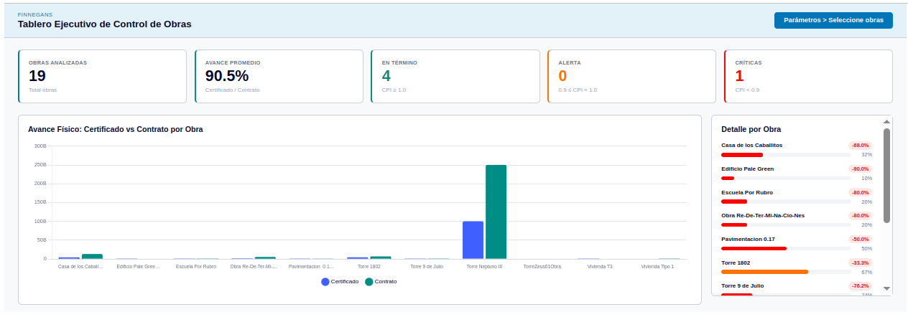Select the blue Torre Neptuno III Certificado bar
Image resolution: width=908 pixels, height=317 pixels.
tap(473, 240)
